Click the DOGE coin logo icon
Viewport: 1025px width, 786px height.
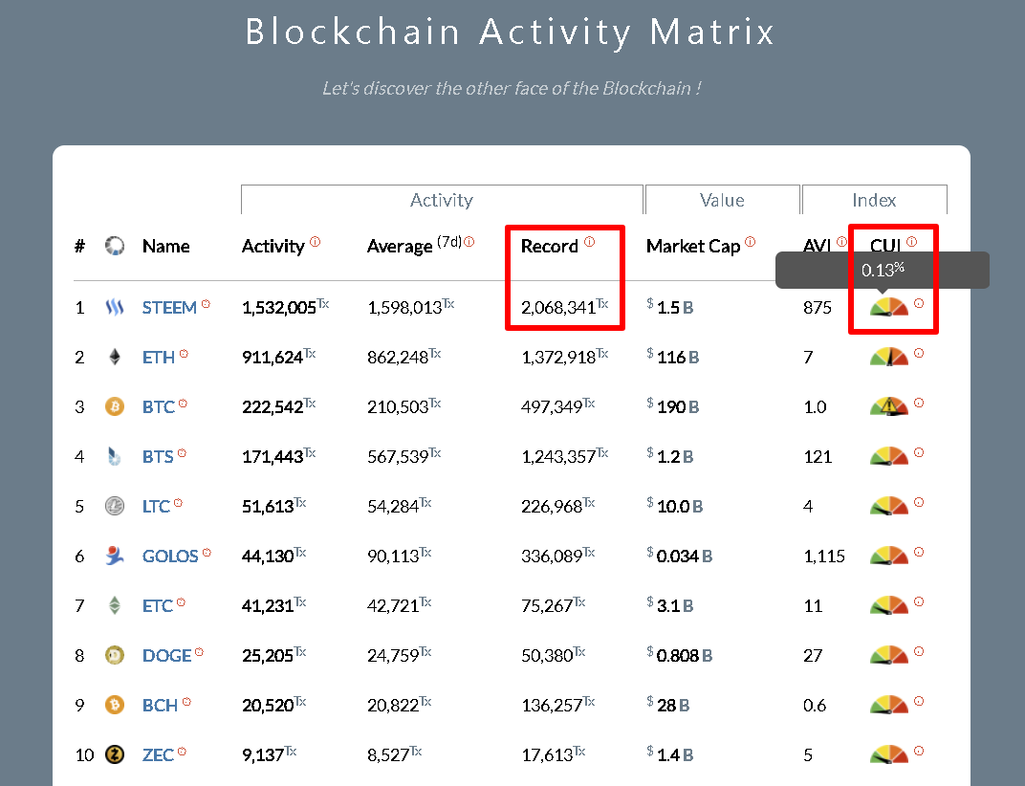(115, 655)
